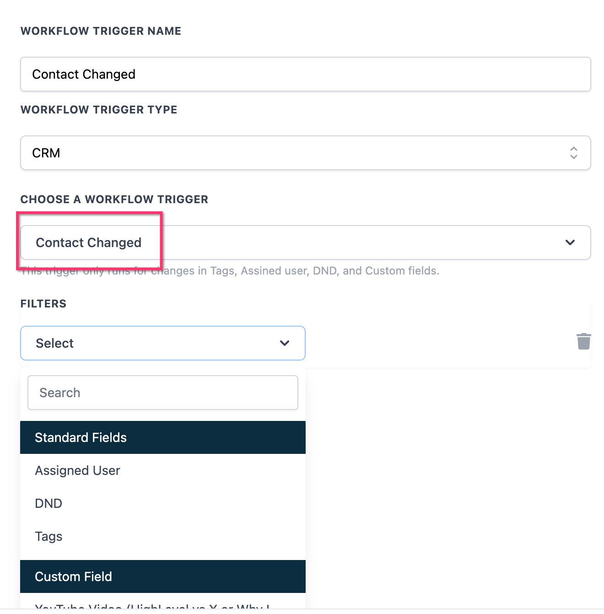The height and width of the screenshot is (614, 604).
Task: Choose Assigned User from the filter list
Action: [78, 470]
